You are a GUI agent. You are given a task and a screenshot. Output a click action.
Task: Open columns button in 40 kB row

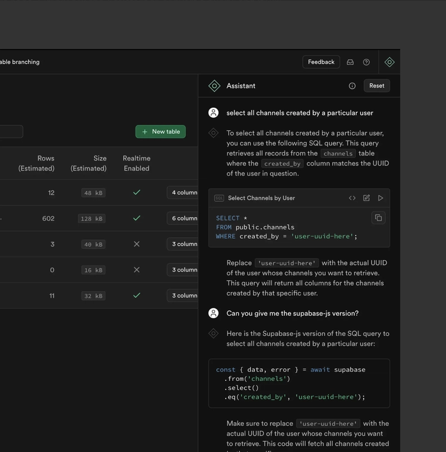pyautogui.click(x=182, y=244)
